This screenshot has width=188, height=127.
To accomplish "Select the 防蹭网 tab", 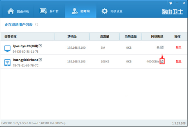I will 80,11.
